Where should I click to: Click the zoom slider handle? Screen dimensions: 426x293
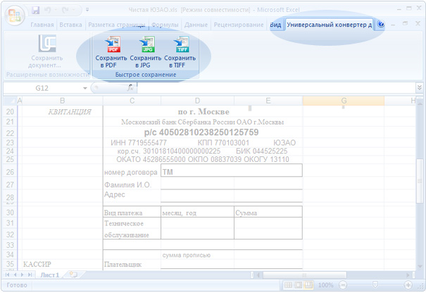coord(375,285)
